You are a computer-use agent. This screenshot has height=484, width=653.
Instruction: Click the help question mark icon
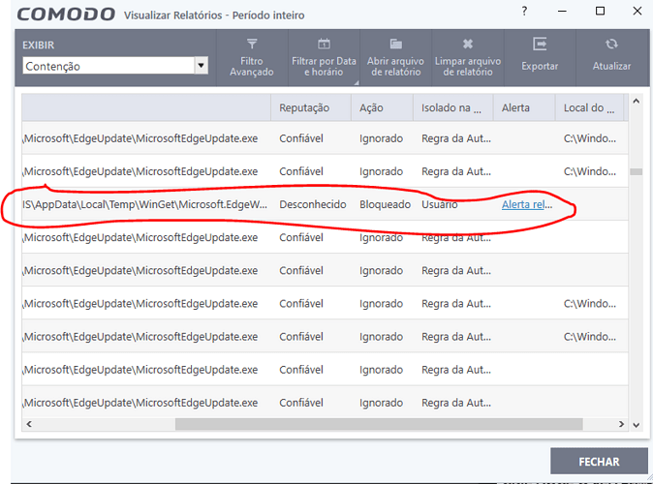[525, 12]
